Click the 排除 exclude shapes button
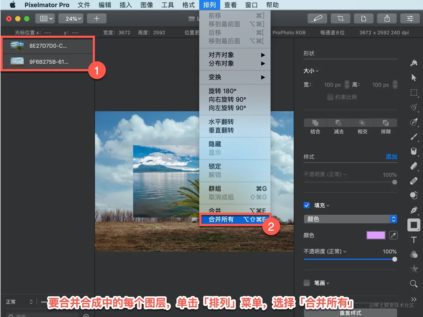 pos(386,123)
